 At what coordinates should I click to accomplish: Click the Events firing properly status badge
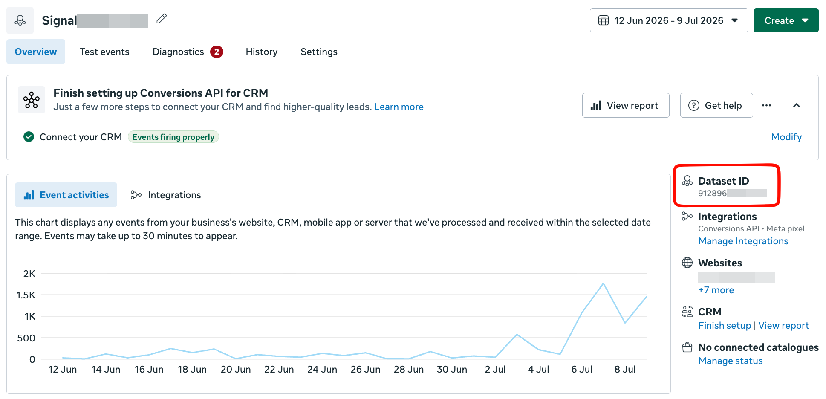point(173,137)
